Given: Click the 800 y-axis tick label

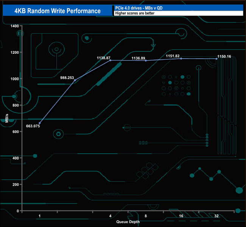Looking at the screenshot, I should pos(16,105).
